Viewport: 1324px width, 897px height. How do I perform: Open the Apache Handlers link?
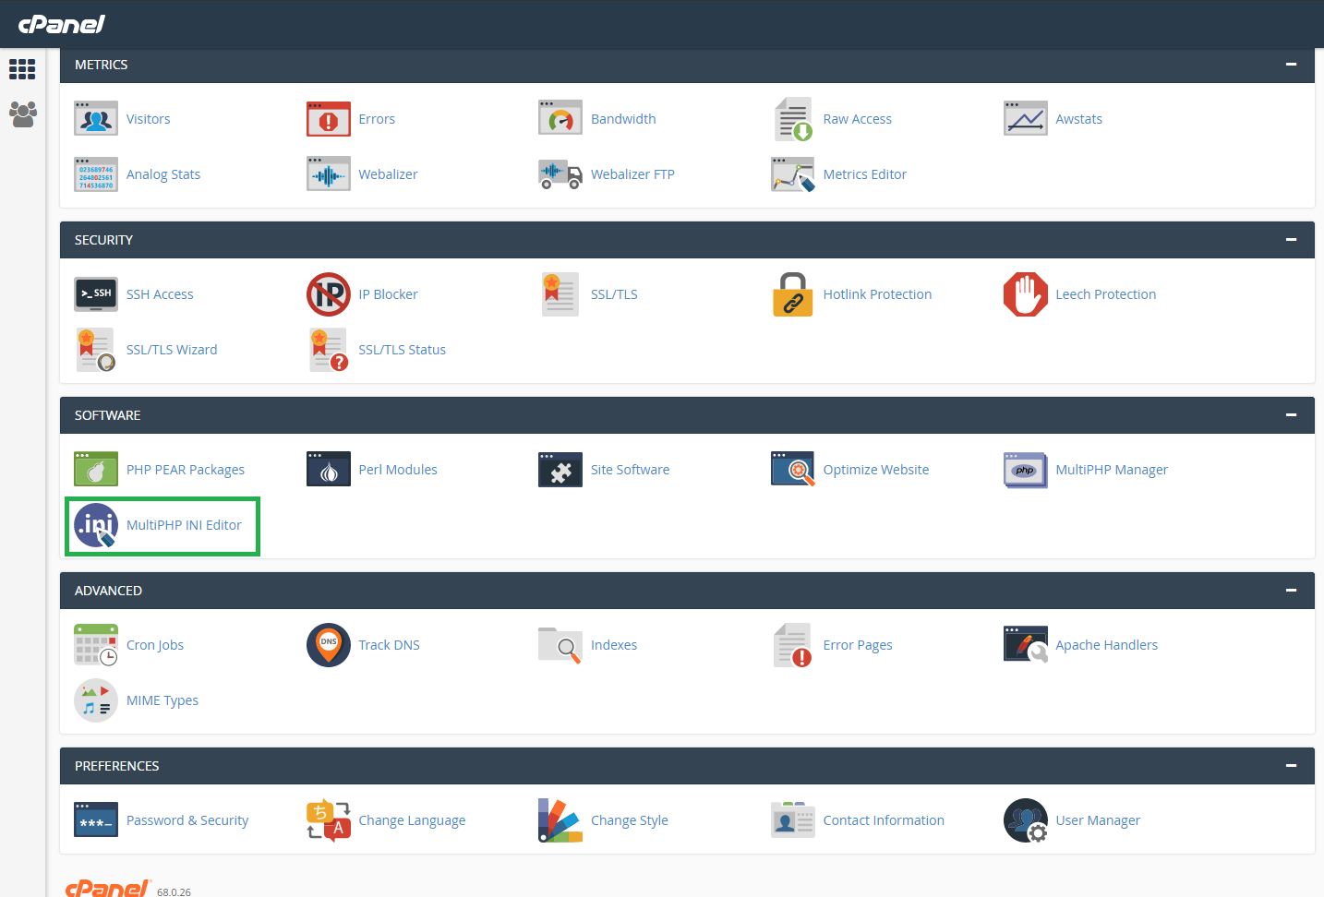click(x=1106, y=645)
